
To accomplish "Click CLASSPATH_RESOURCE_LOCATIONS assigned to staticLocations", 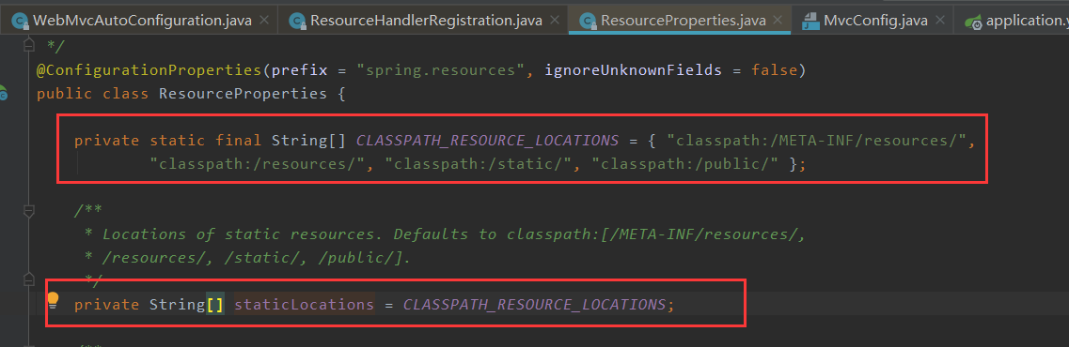I will (534, 304).
